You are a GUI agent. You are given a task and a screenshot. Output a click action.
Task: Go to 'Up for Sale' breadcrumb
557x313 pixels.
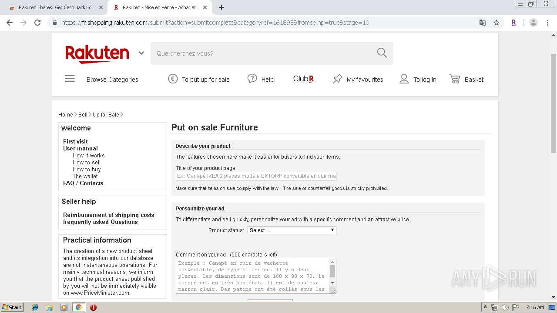click(x=106, y=115)
